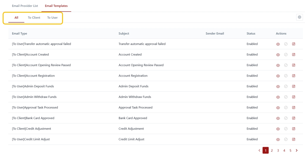Show only To User templates

pos(52,18)
